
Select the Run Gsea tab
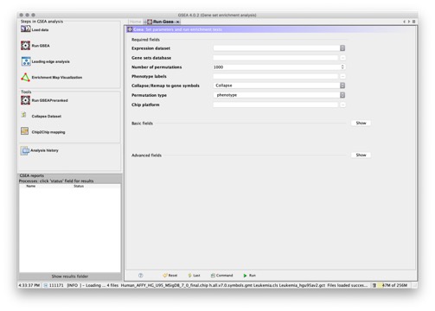[163, 22]
